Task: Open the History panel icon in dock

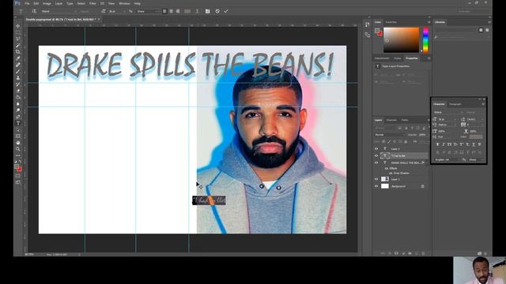Action: [x=367, y=24]
